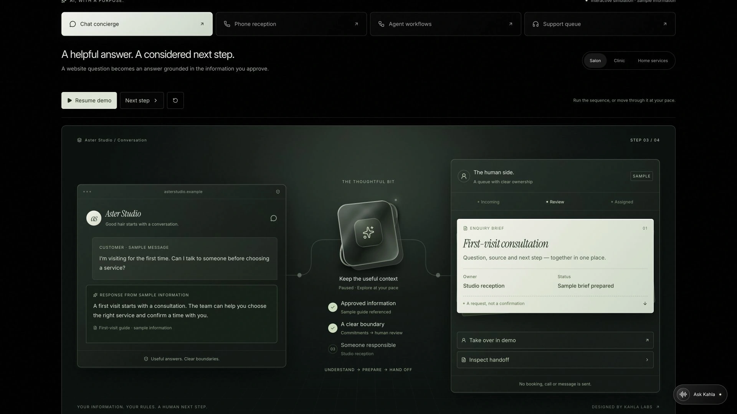This screenshot has height=414, width=737.
Task: Click the arrow icon on Chat concierge
Action: pos(202,24)
